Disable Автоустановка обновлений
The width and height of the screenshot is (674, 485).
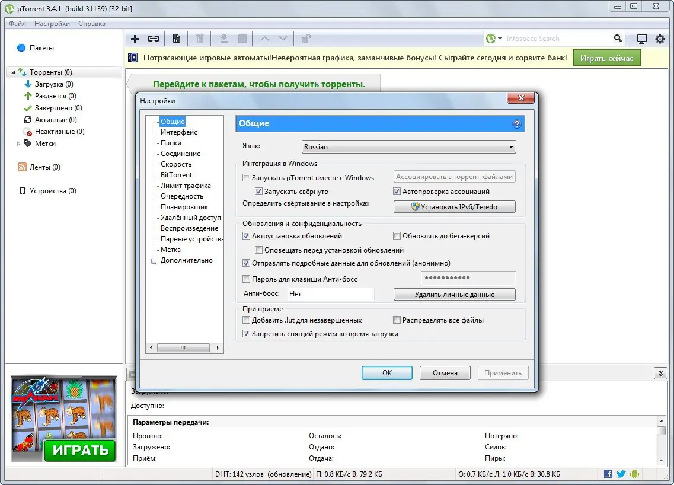(247, 235)
